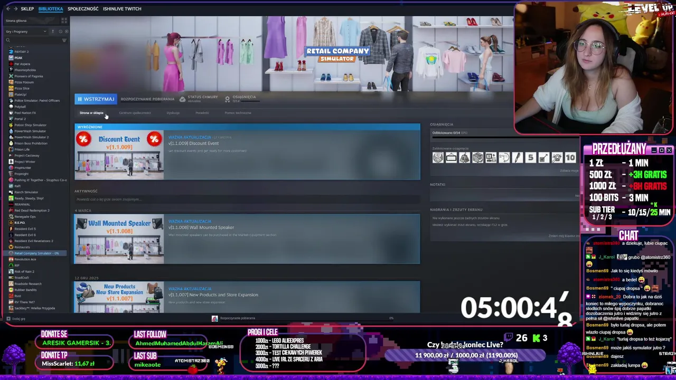This screenshot has height=380, width=676.
Task: Select Per Aspera in the list
Action: pos(22,64)
